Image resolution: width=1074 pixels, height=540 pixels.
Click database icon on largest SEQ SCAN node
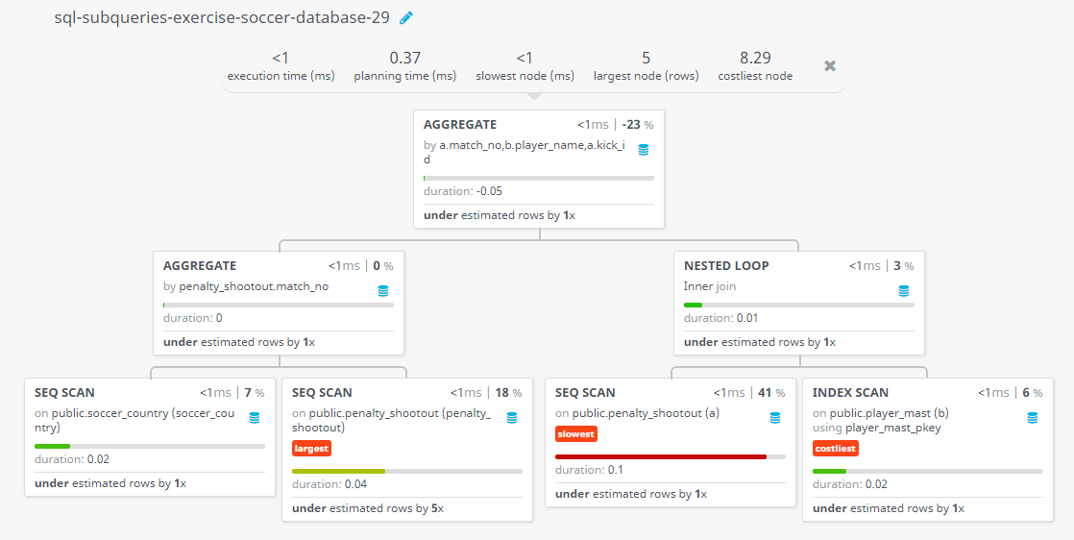(512, 418)
